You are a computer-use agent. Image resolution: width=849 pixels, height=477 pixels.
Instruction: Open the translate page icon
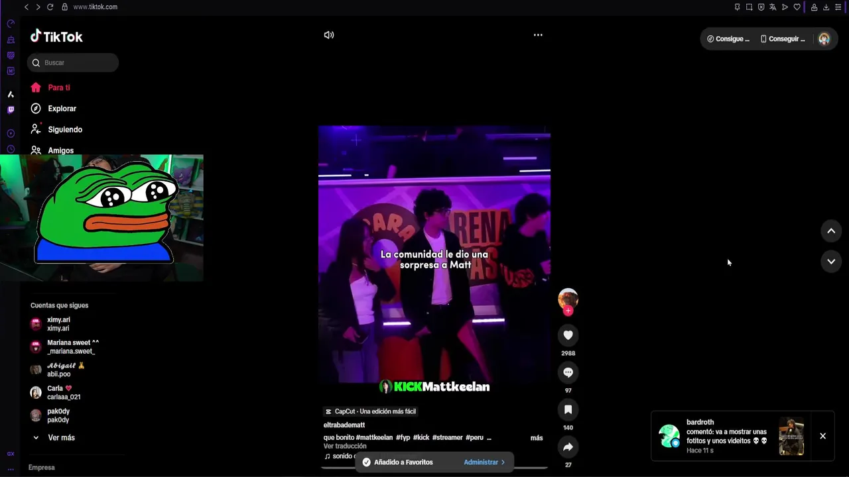[x=773, y=7]
